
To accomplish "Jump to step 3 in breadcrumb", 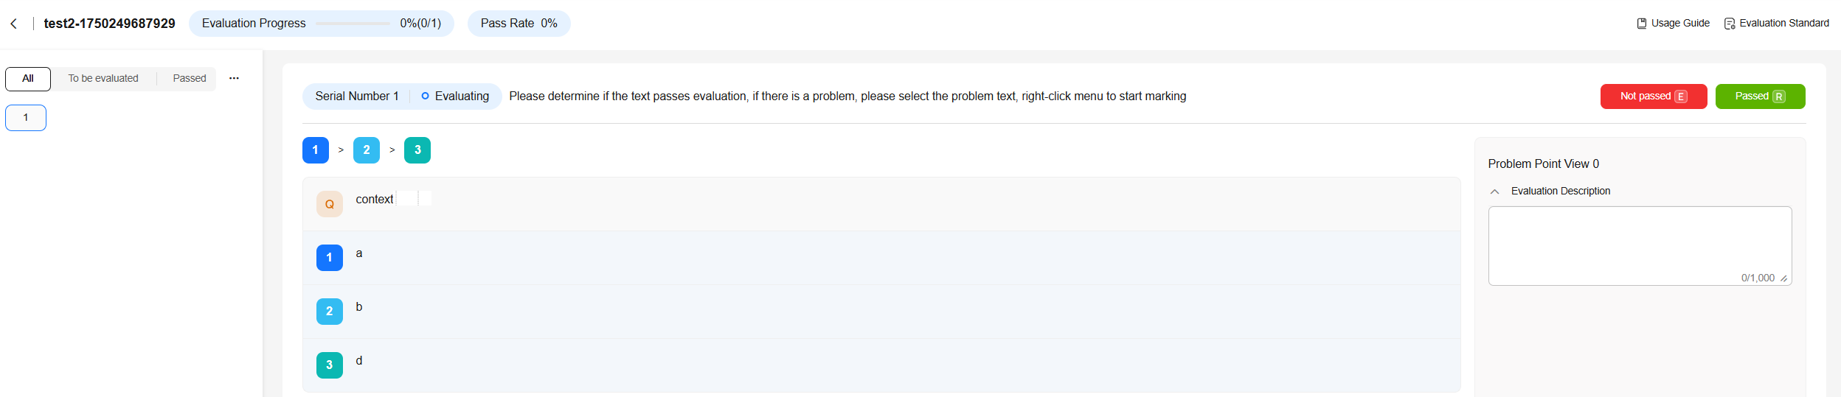I will [417, 150].
